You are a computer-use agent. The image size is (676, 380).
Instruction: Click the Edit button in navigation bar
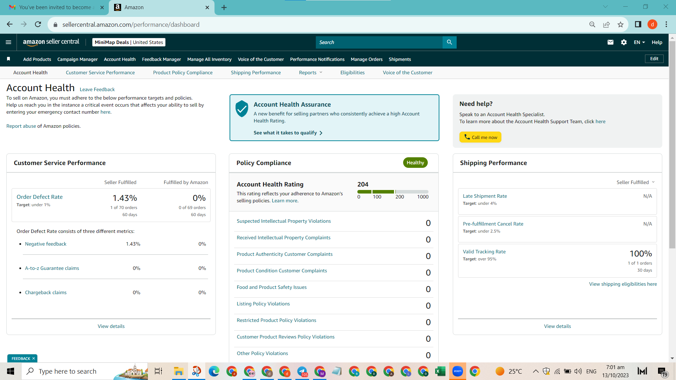654,59
